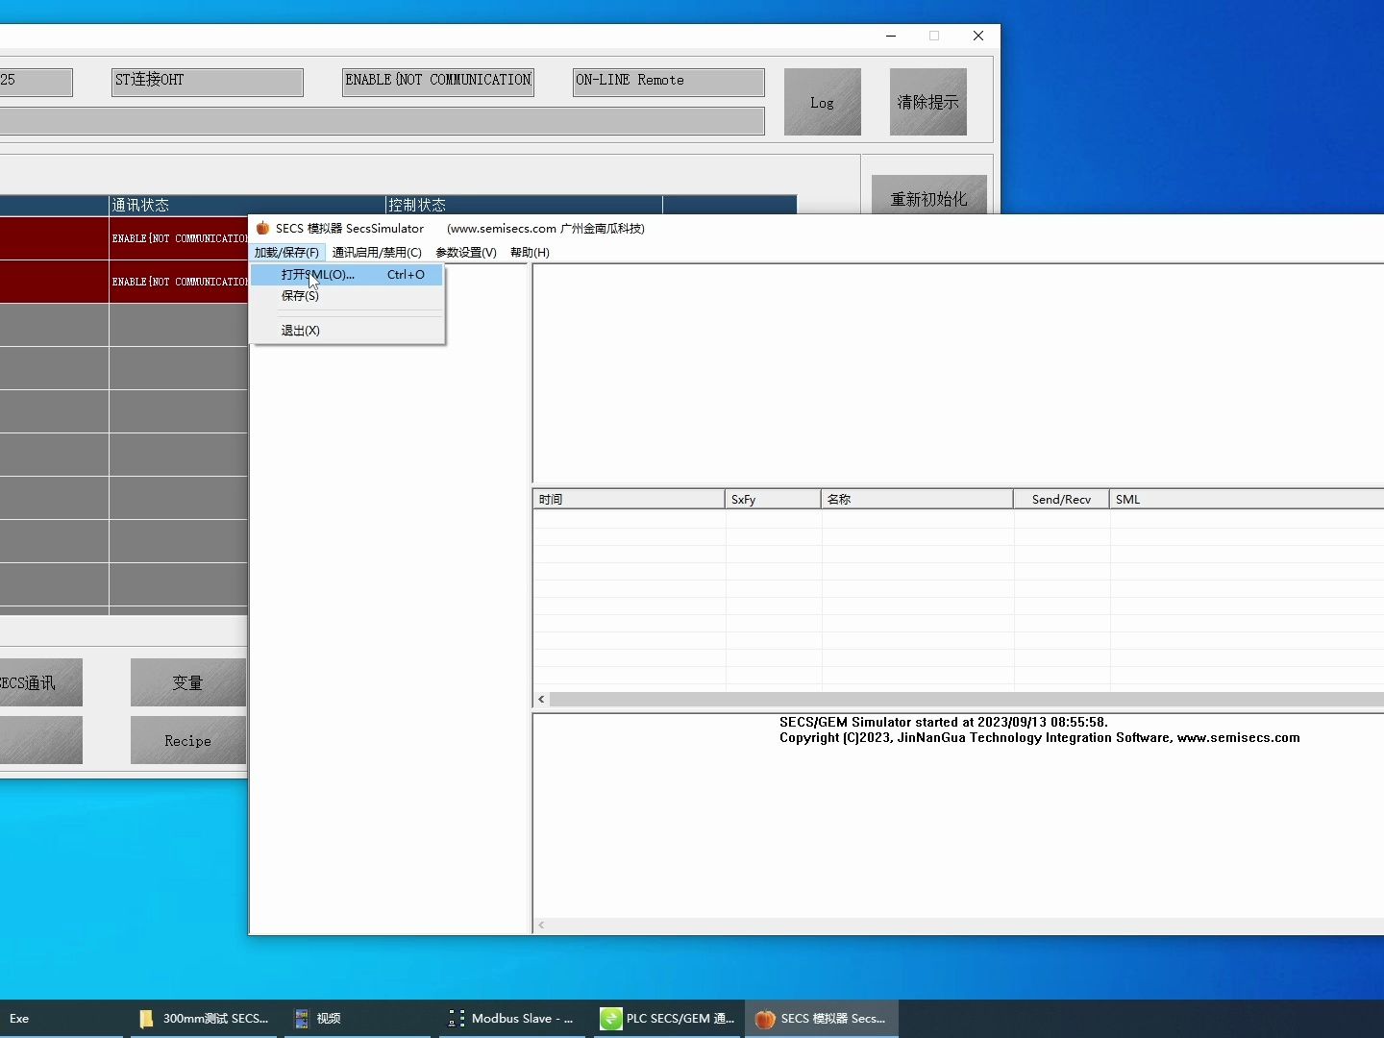This screenshot has height=1038, width=1384.
Task: Open the 参数设置(V) menu
Action: click(x=466, y=253)
